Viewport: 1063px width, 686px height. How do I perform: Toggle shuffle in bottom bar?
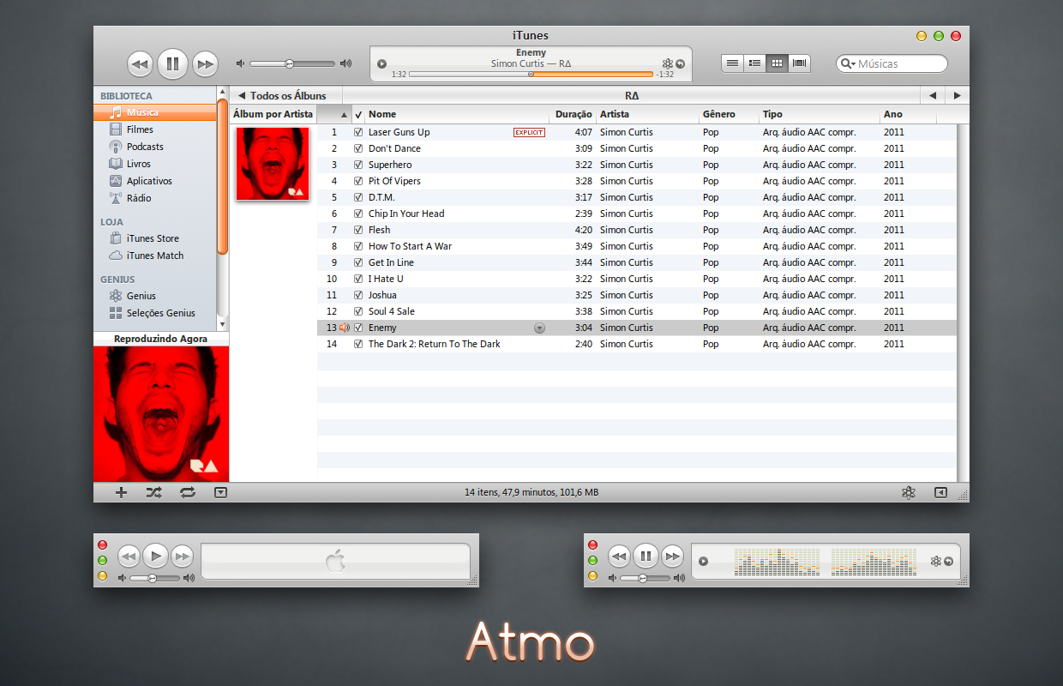153,492
